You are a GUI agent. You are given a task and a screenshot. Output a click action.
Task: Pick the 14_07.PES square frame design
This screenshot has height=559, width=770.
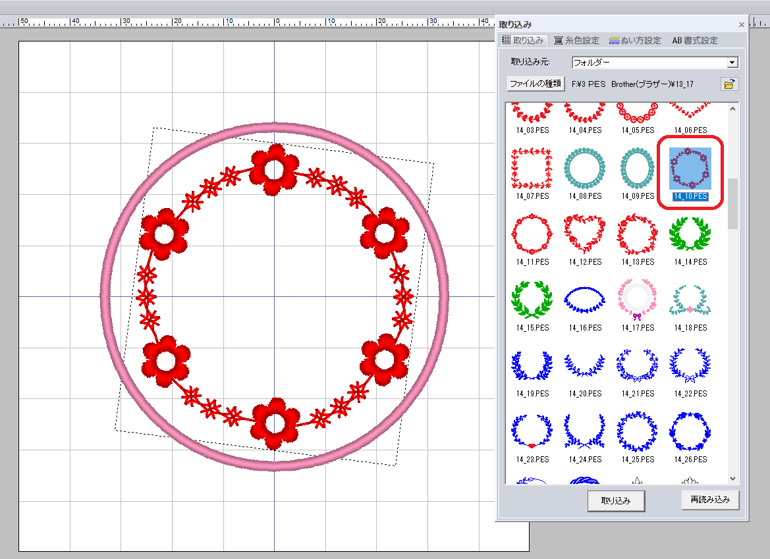point(532,169)
